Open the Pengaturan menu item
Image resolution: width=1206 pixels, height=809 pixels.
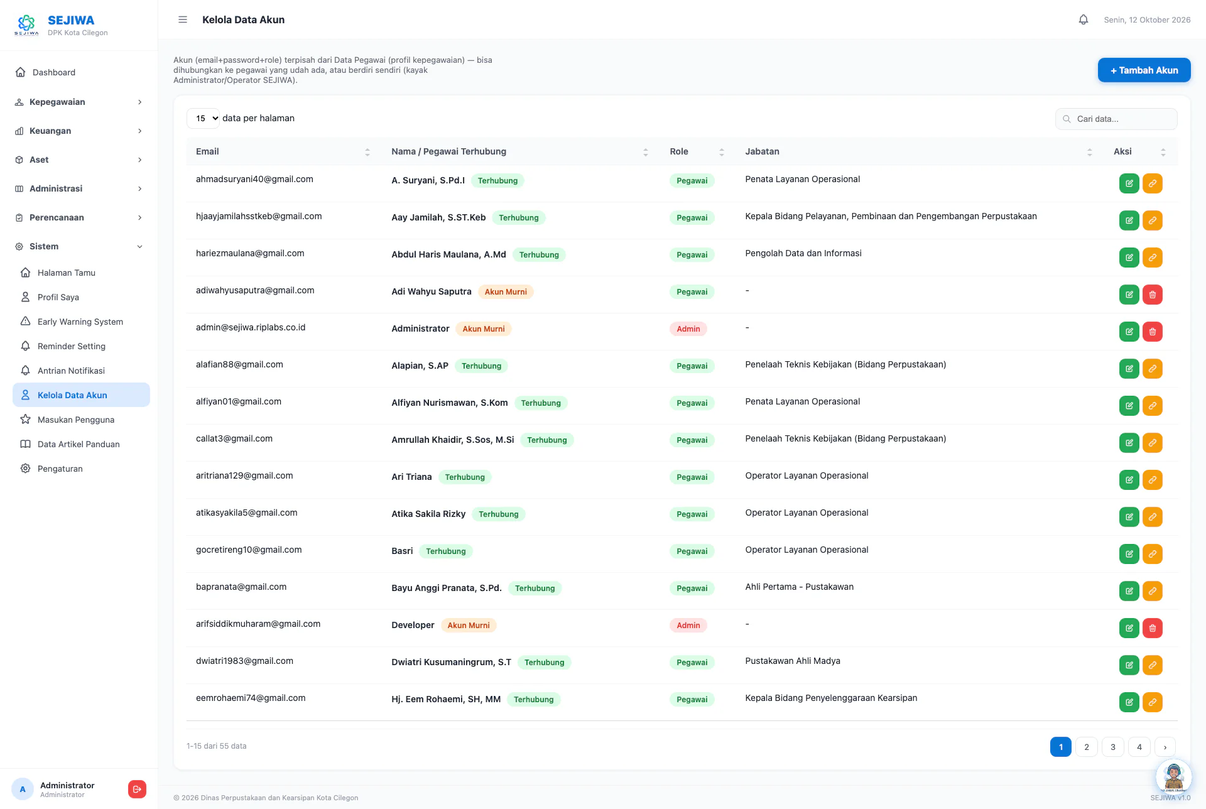[81, 469]
